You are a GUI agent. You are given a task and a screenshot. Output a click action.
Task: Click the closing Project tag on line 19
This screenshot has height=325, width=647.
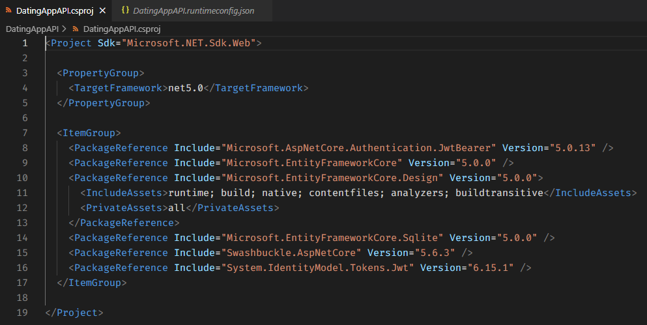tap(74, 313)
